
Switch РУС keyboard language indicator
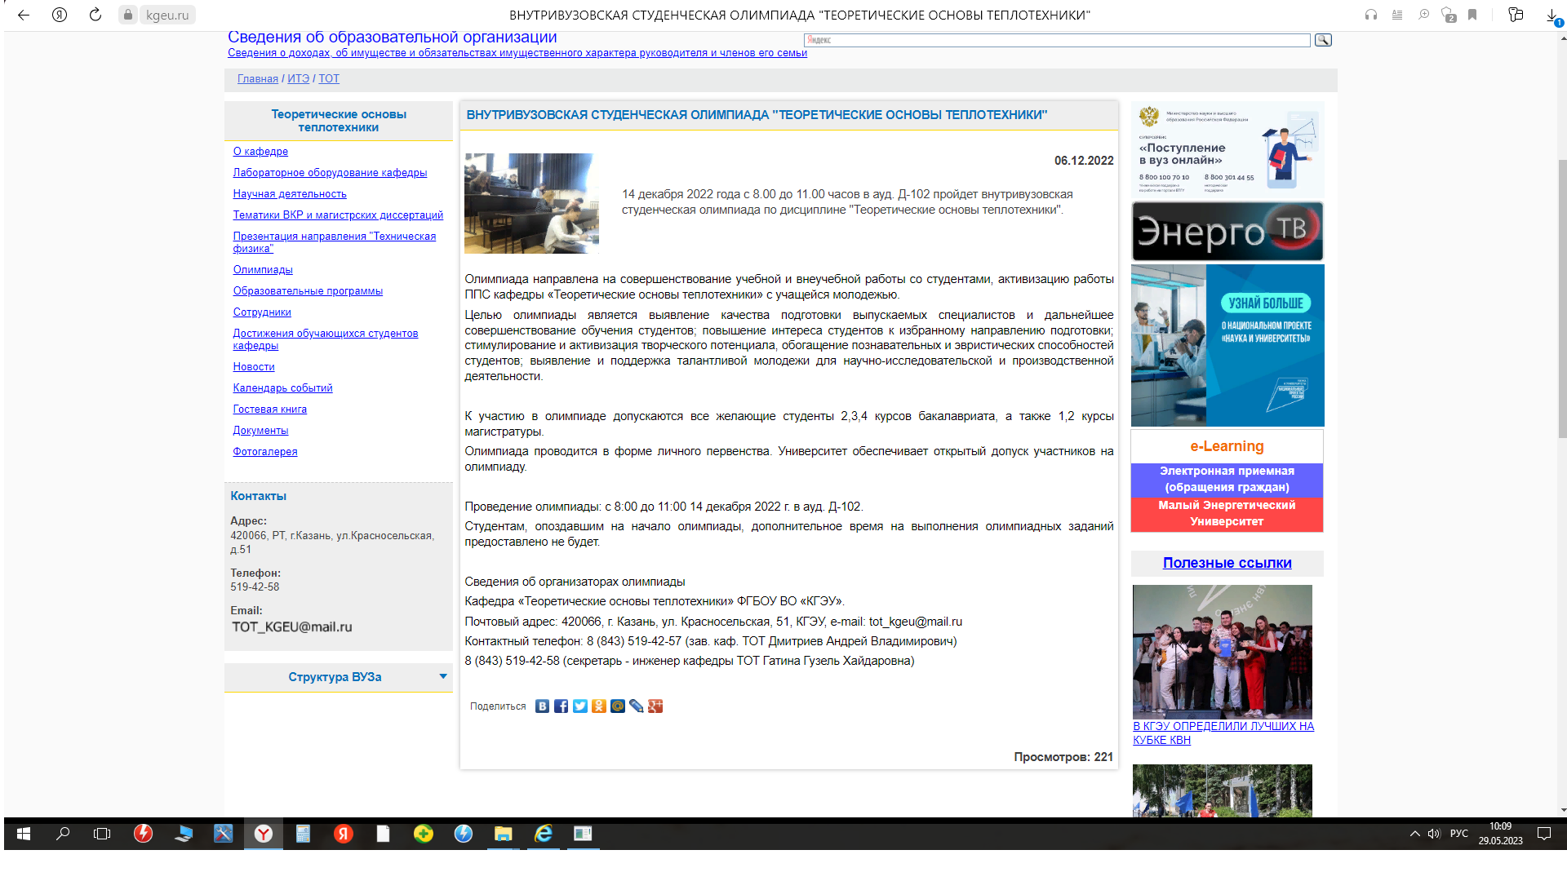click(1458, 834)
